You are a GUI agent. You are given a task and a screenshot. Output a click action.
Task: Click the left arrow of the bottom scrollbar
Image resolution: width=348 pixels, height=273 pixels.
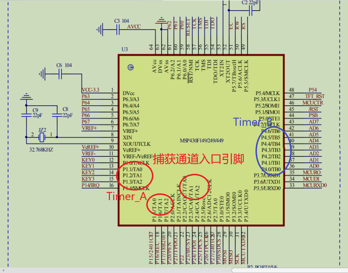[x=3, y=271]
